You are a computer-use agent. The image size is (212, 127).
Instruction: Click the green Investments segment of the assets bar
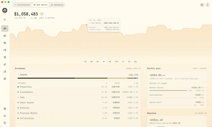pos(91,78)
